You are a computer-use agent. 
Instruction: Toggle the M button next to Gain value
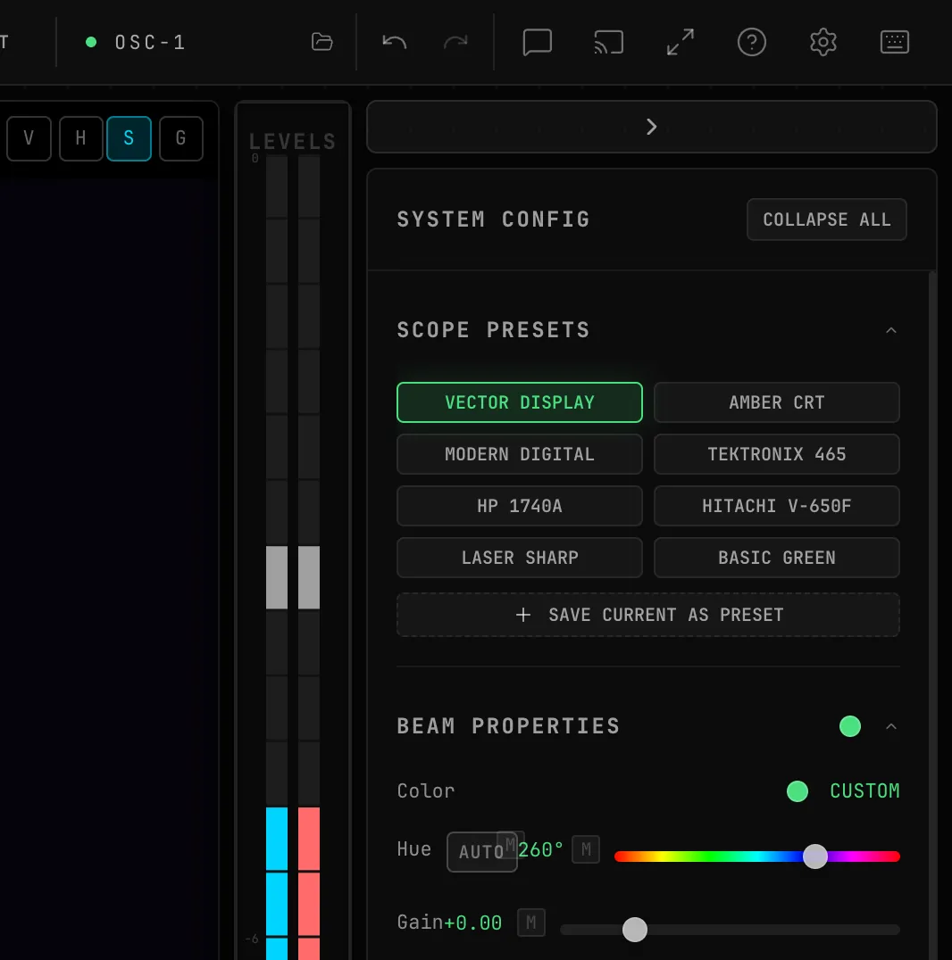531,923
